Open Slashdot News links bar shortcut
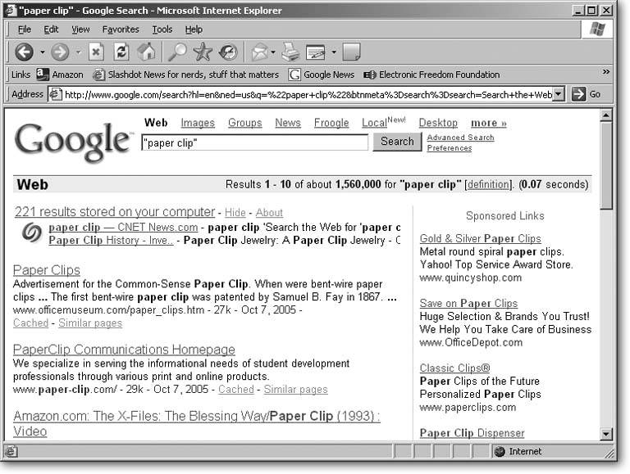 point(185,74)
